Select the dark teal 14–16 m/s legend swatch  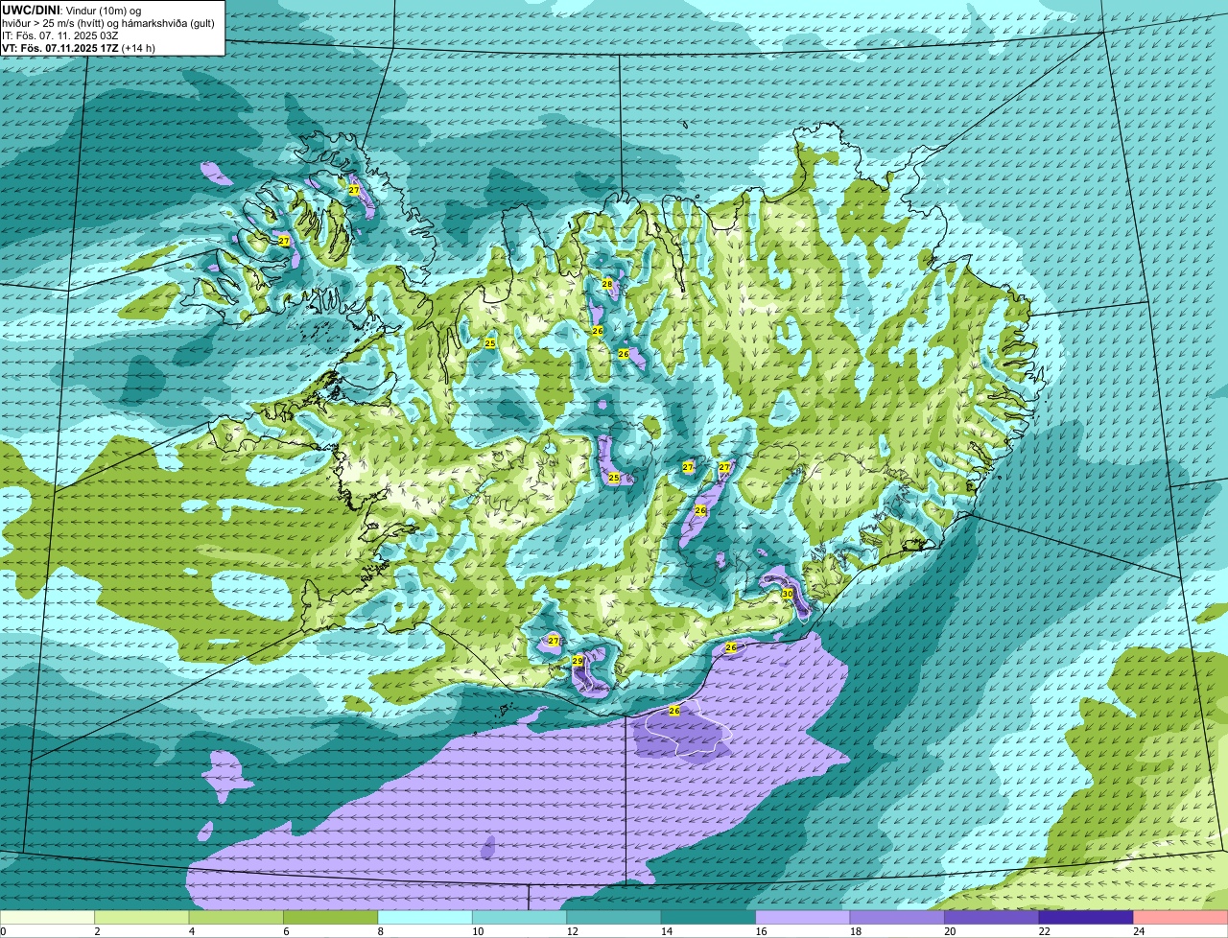pyautogui.click(x=708, y=918)
